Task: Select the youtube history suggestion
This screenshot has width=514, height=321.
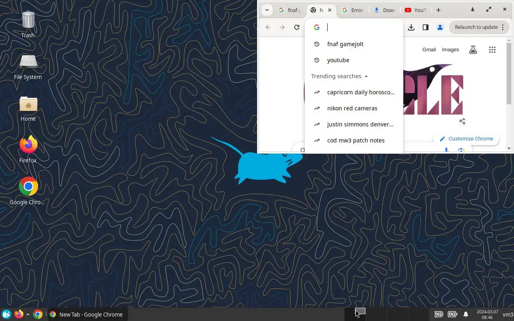Action: 354,60
